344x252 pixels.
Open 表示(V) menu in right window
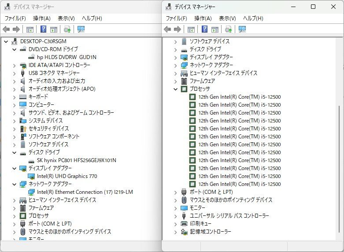[x=227, y=18]
